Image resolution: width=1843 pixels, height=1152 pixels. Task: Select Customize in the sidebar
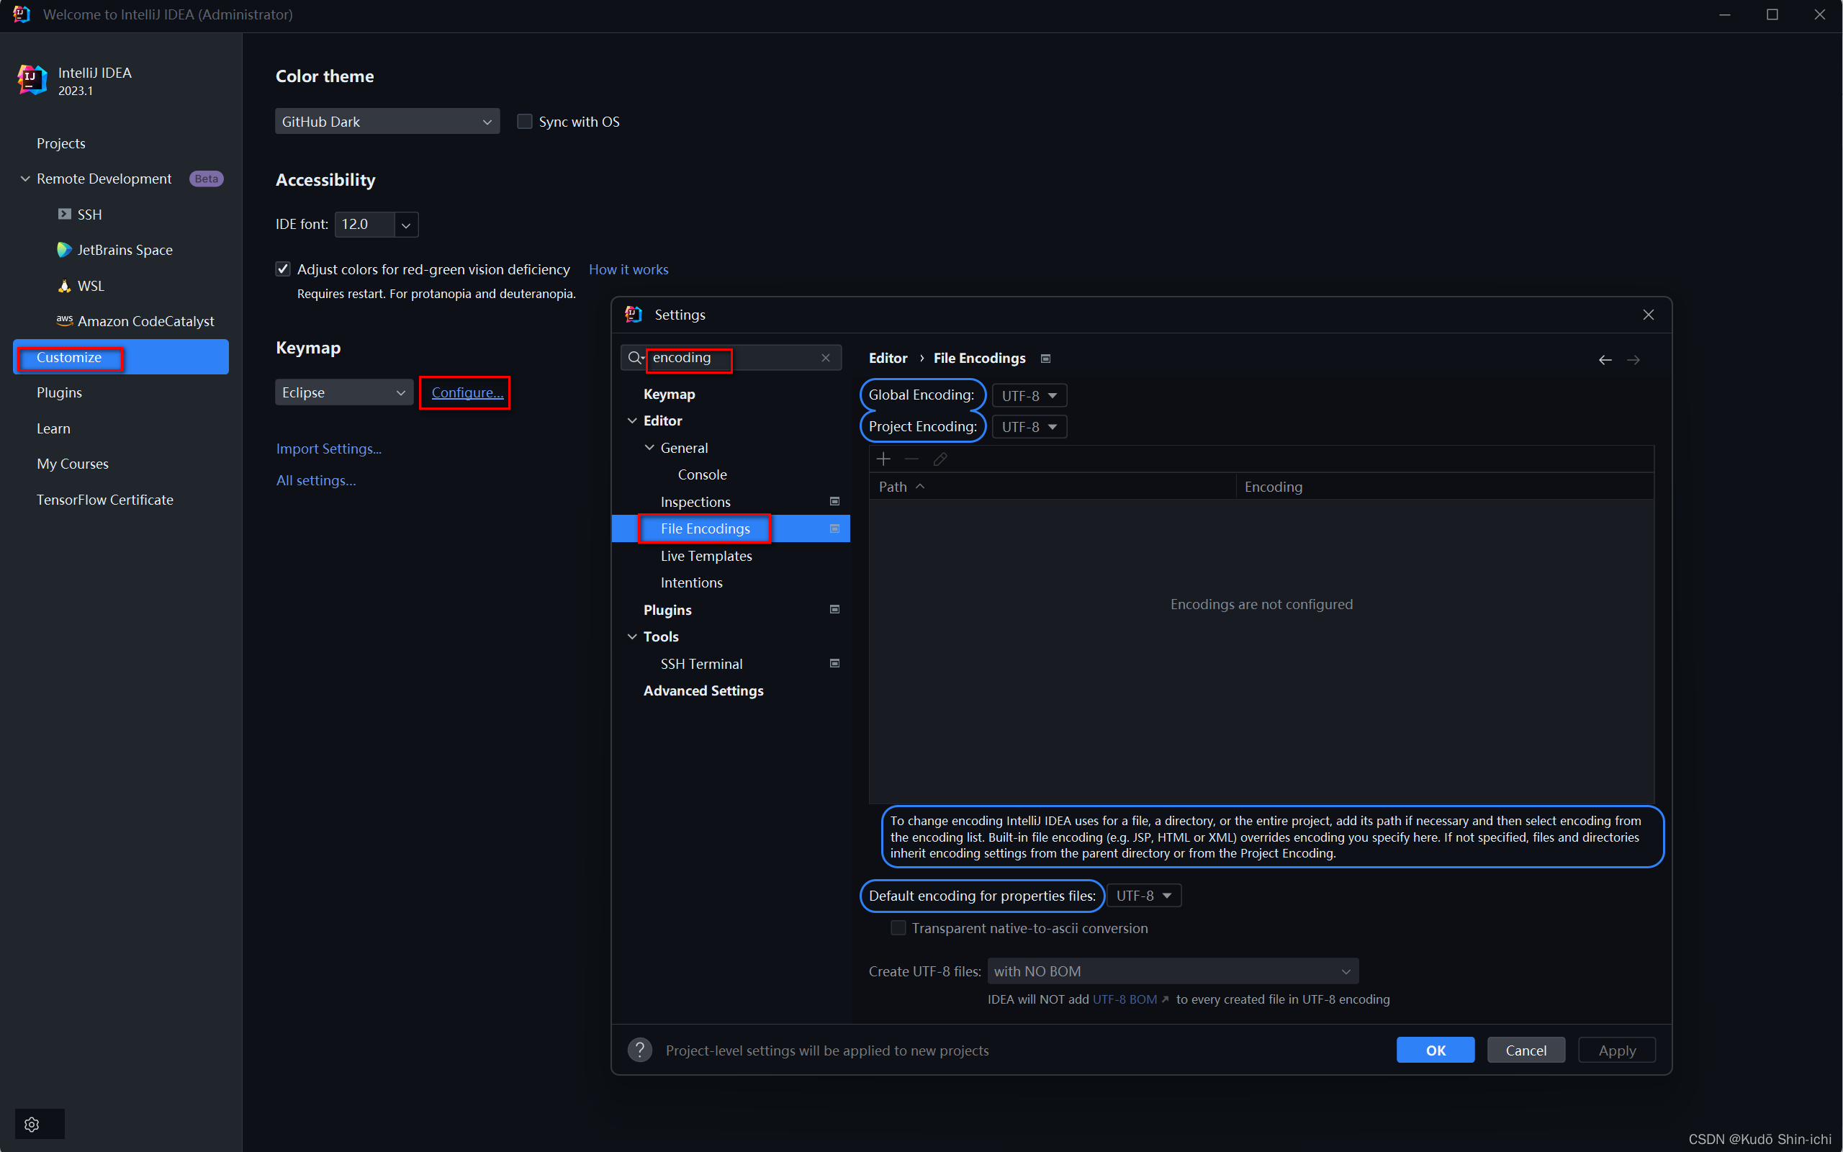(x=121, y=357)
